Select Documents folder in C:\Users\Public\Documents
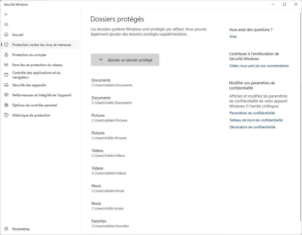Image resolution: width=302 pixels, height=235 pixels. pos(112,100)
